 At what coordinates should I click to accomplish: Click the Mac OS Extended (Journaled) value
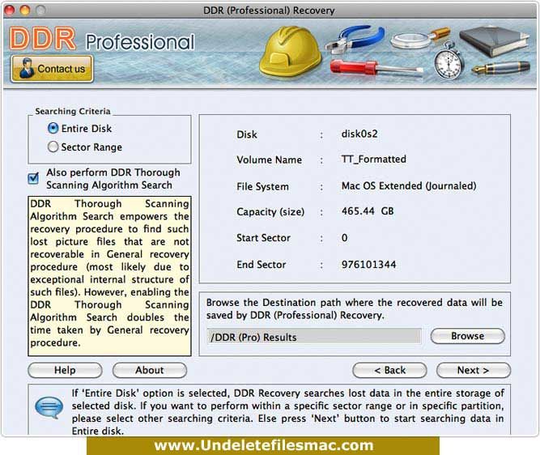409,186
